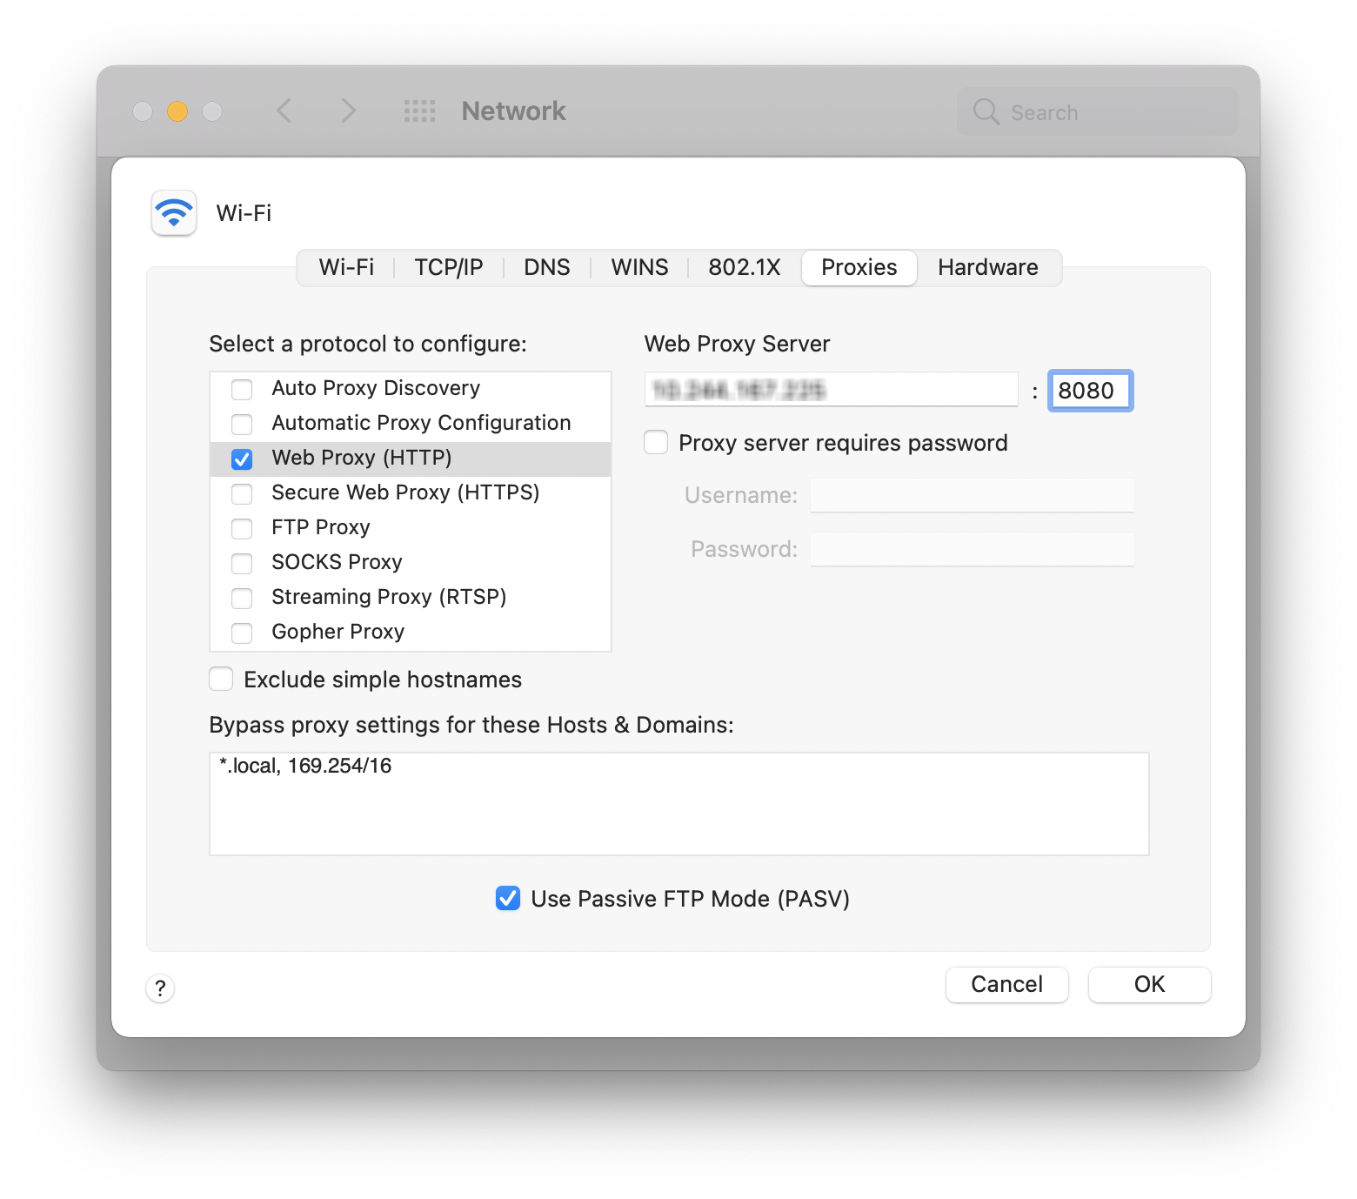Click the search magnifying glass icon
Image resolution: width=1357 pixels, height=1199 pixels.
(986, 112)
